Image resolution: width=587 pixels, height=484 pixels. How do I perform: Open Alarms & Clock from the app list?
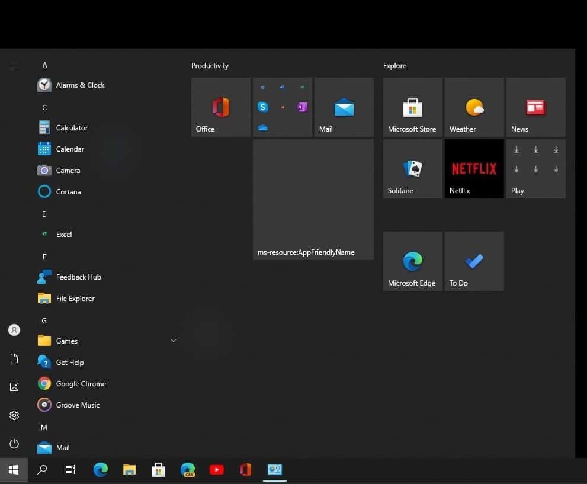coord(80,85)
